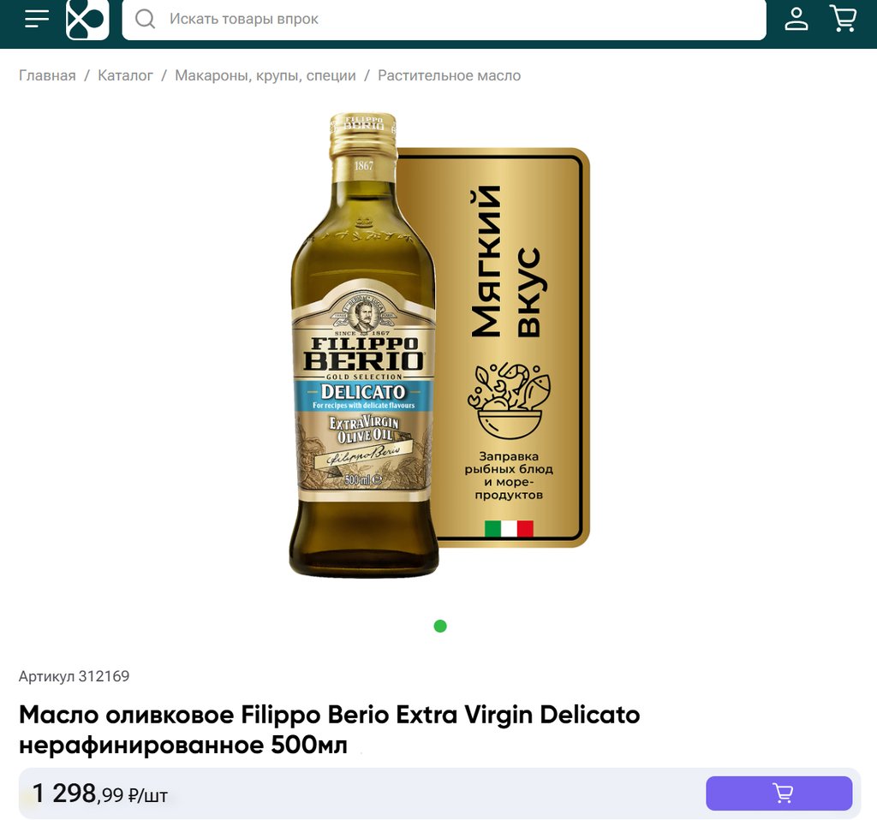
Task: Open the hamburger navigation menu
Action: [37, 19]
